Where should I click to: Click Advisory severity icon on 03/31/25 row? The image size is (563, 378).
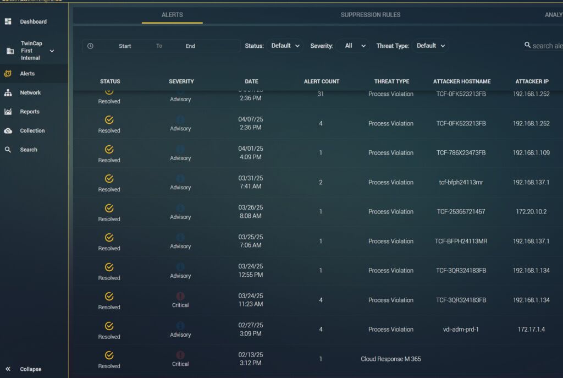click(x=180, y=178)
